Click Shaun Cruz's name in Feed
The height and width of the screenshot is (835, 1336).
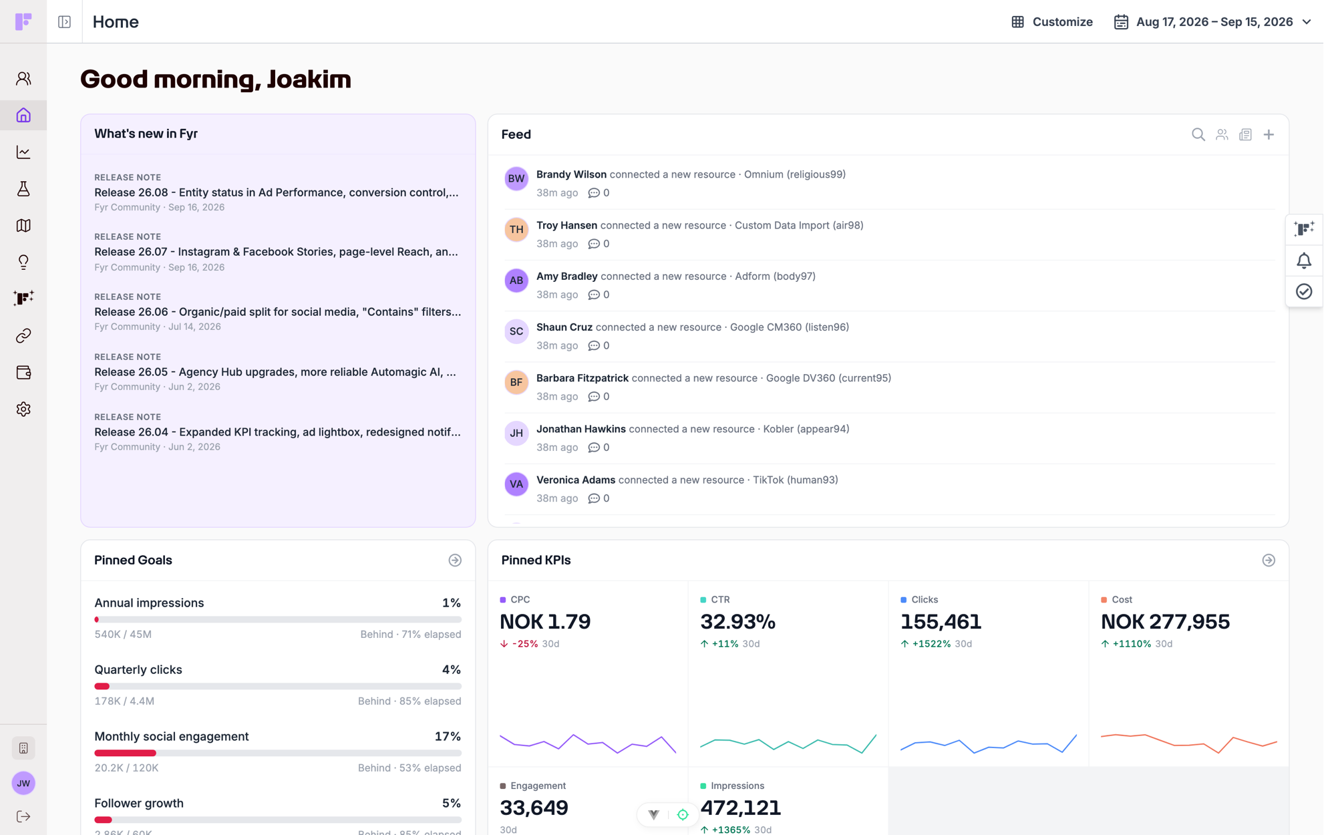click(x=564, y=327)
